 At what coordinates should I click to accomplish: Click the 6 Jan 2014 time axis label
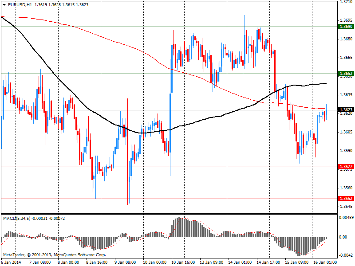(x=11, y=262)
